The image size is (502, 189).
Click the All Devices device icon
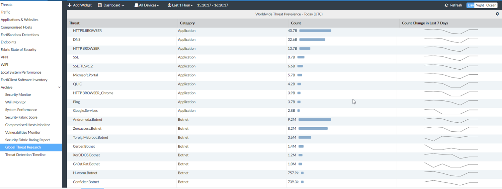(136, 5)
